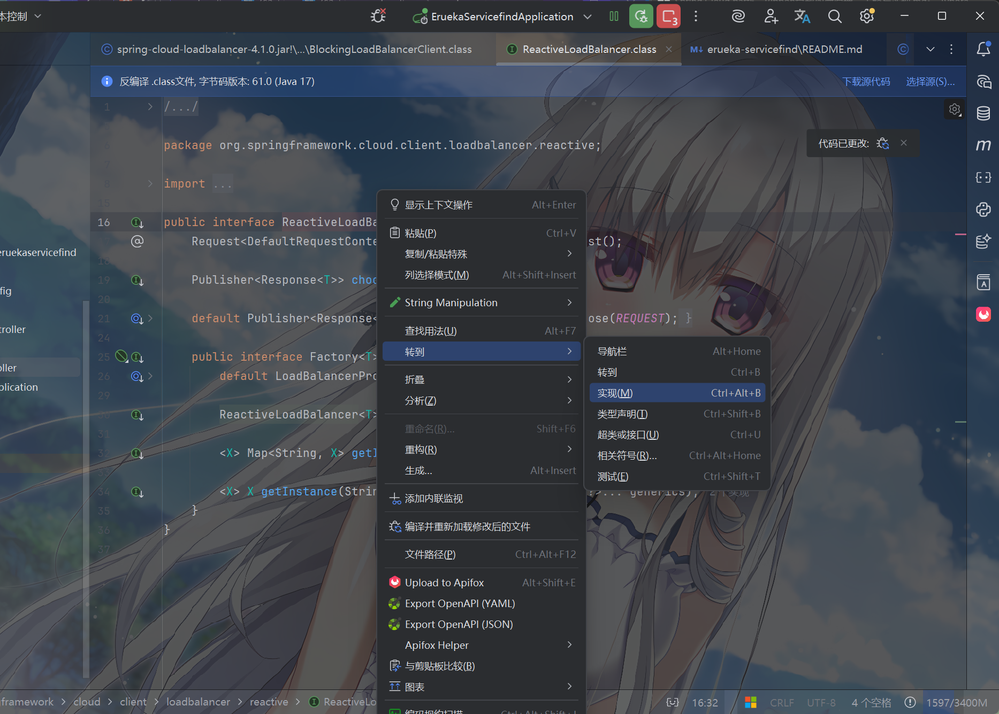999x714 pixels.
Task: Expand the folded import block
Action: [x=150, y=183]
